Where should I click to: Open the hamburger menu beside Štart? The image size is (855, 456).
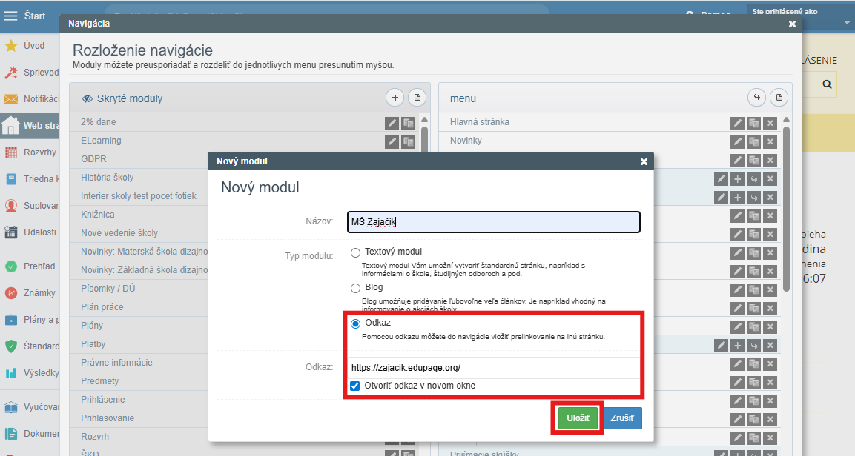(11, 16)
